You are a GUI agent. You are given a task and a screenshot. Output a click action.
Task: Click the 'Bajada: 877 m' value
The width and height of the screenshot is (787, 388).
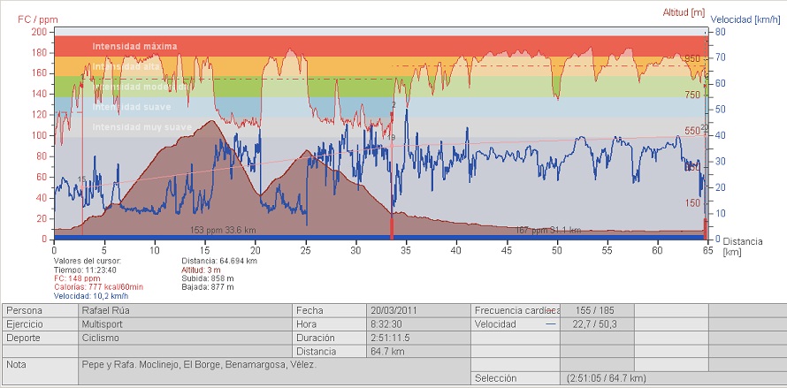click(207, 287)
